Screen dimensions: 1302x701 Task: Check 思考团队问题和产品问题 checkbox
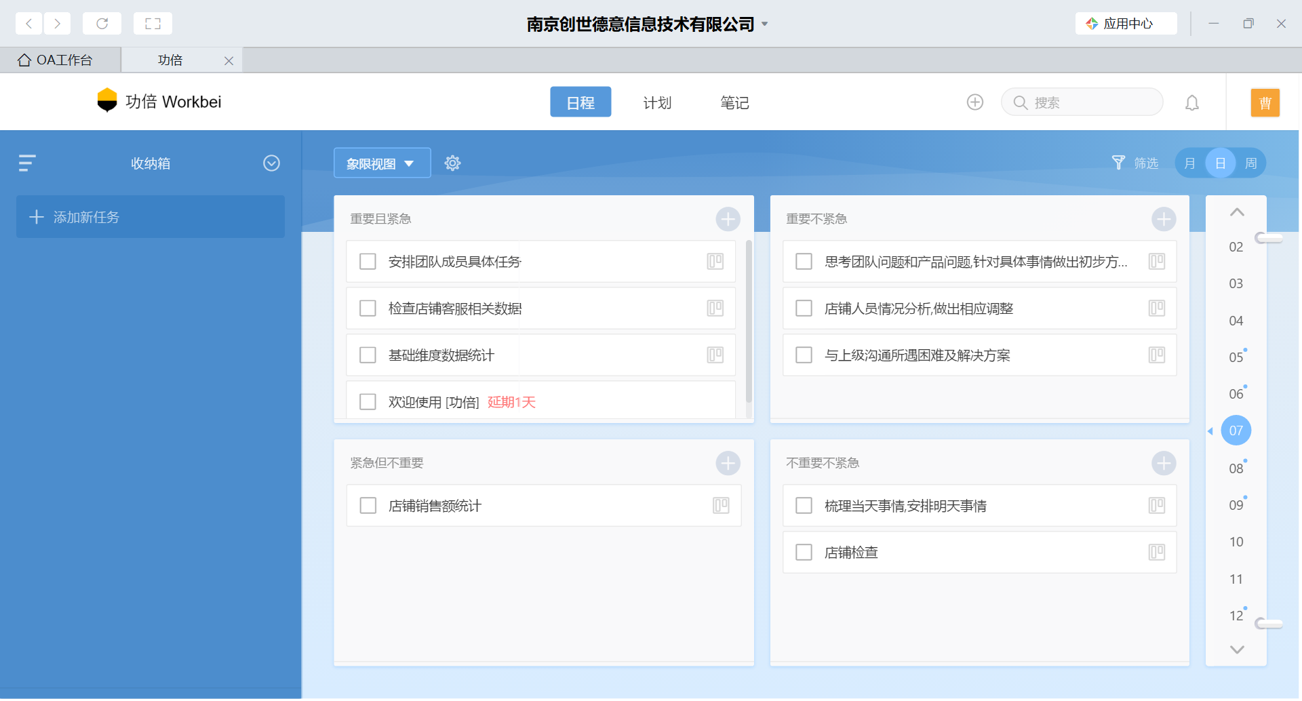(804, 262)
